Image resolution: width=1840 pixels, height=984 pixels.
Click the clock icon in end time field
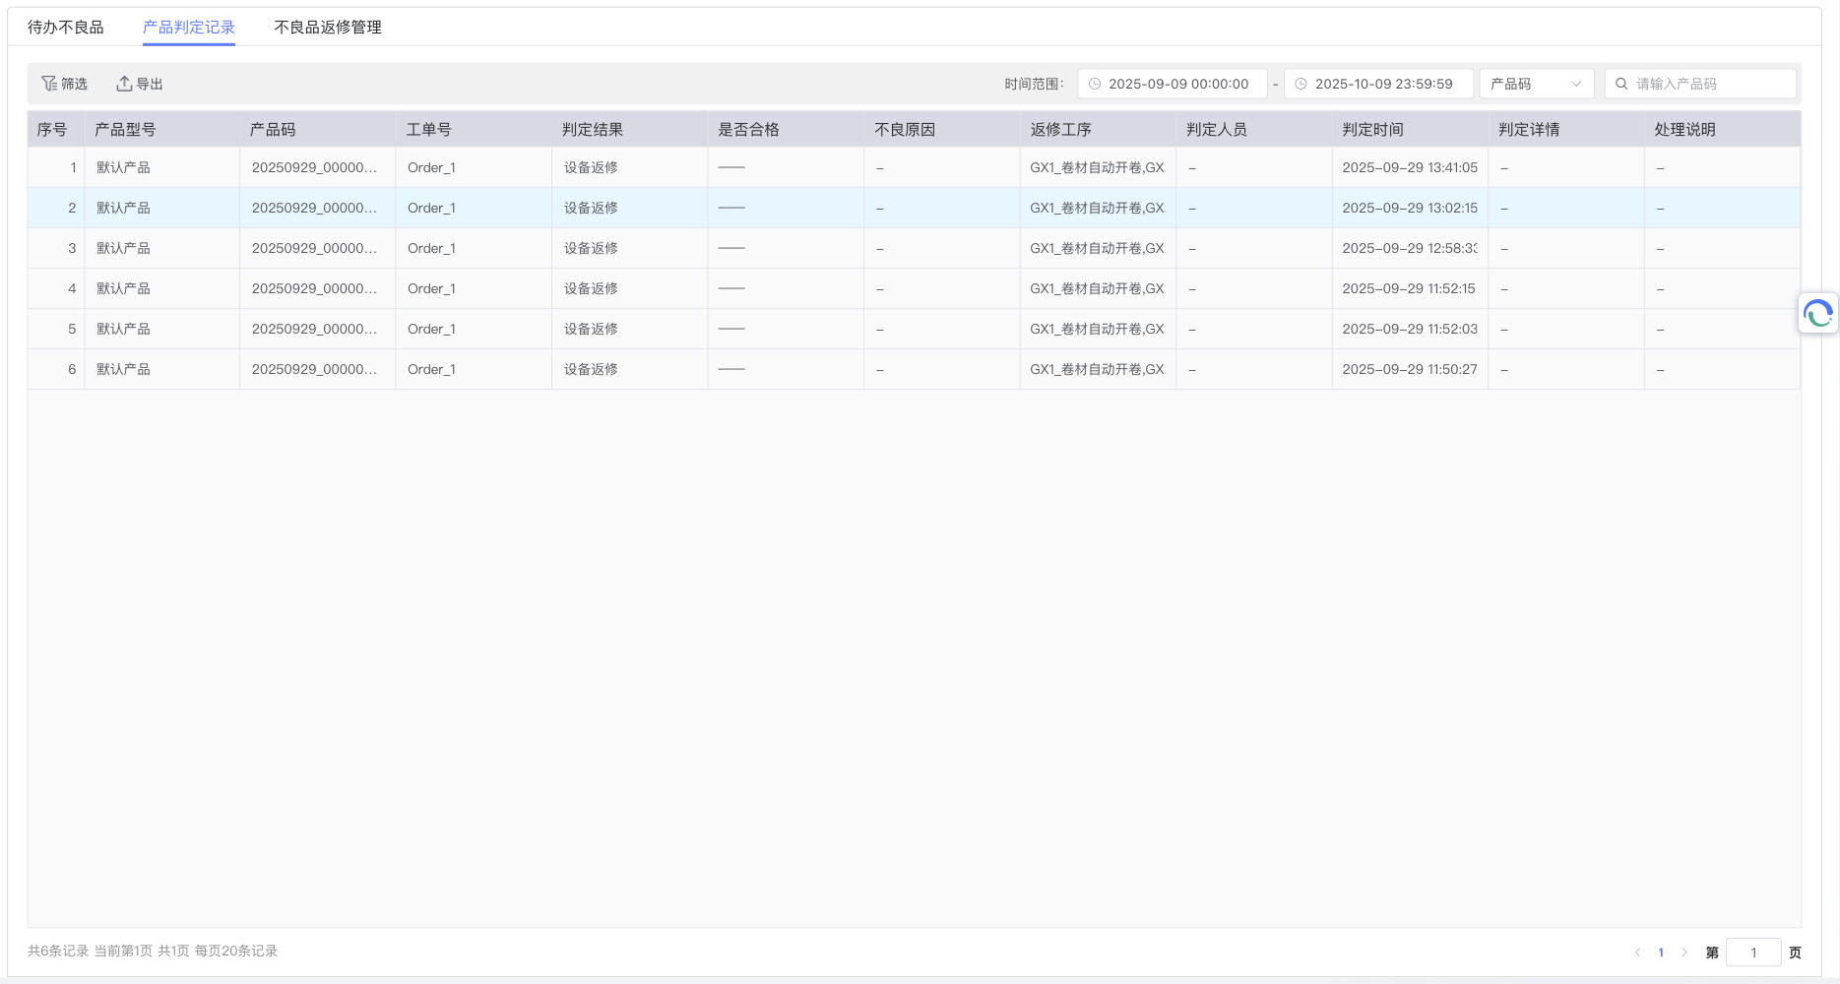click(1301, 84)
